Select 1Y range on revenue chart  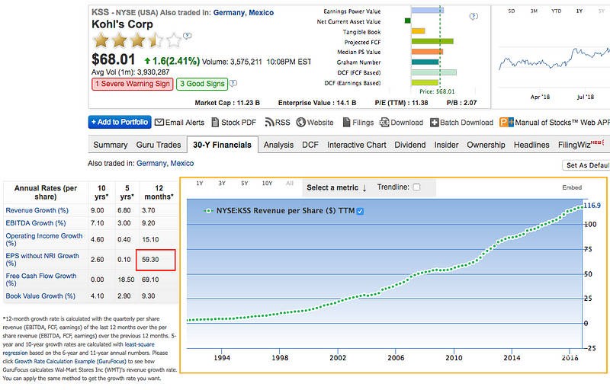200,184
